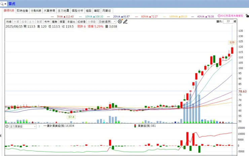Screen dimensions: 249x156
Task: Toggle the 紅綠燈 overlay button
Action: point(81,22)
